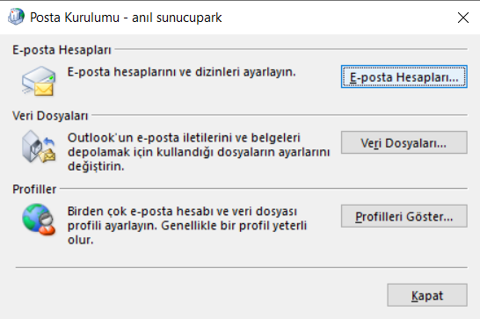The width and height of the screenshot is (480, 319).
Task: Click the Kapat button
Action: tap(427, 295)
